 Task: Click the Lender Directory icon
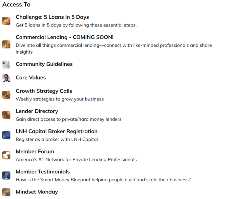[6, 115]
